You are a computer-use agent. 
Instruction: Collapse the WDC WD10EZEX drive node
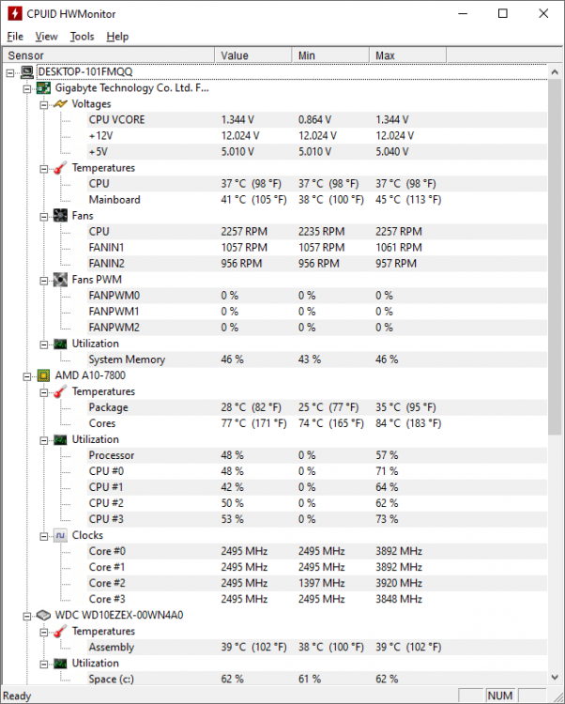click(x=27, y=617)
